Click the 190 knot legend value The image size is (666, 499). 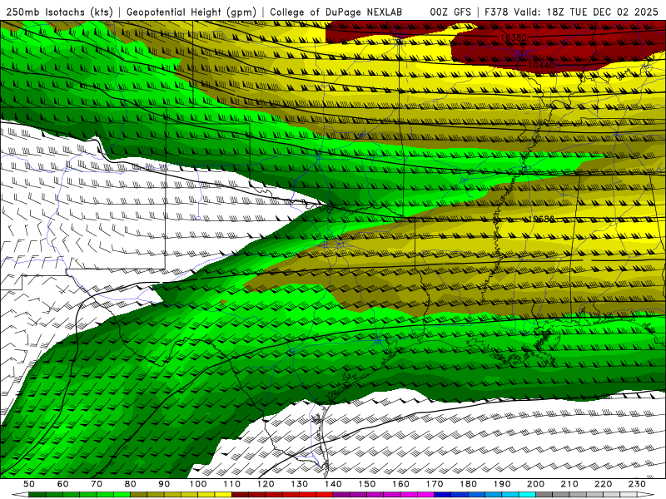pos(502,484)
